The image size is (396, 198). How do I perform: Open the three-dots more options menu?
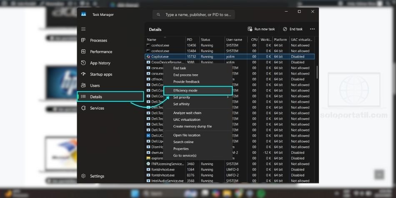pyautogui.click(x=312, y=29)
